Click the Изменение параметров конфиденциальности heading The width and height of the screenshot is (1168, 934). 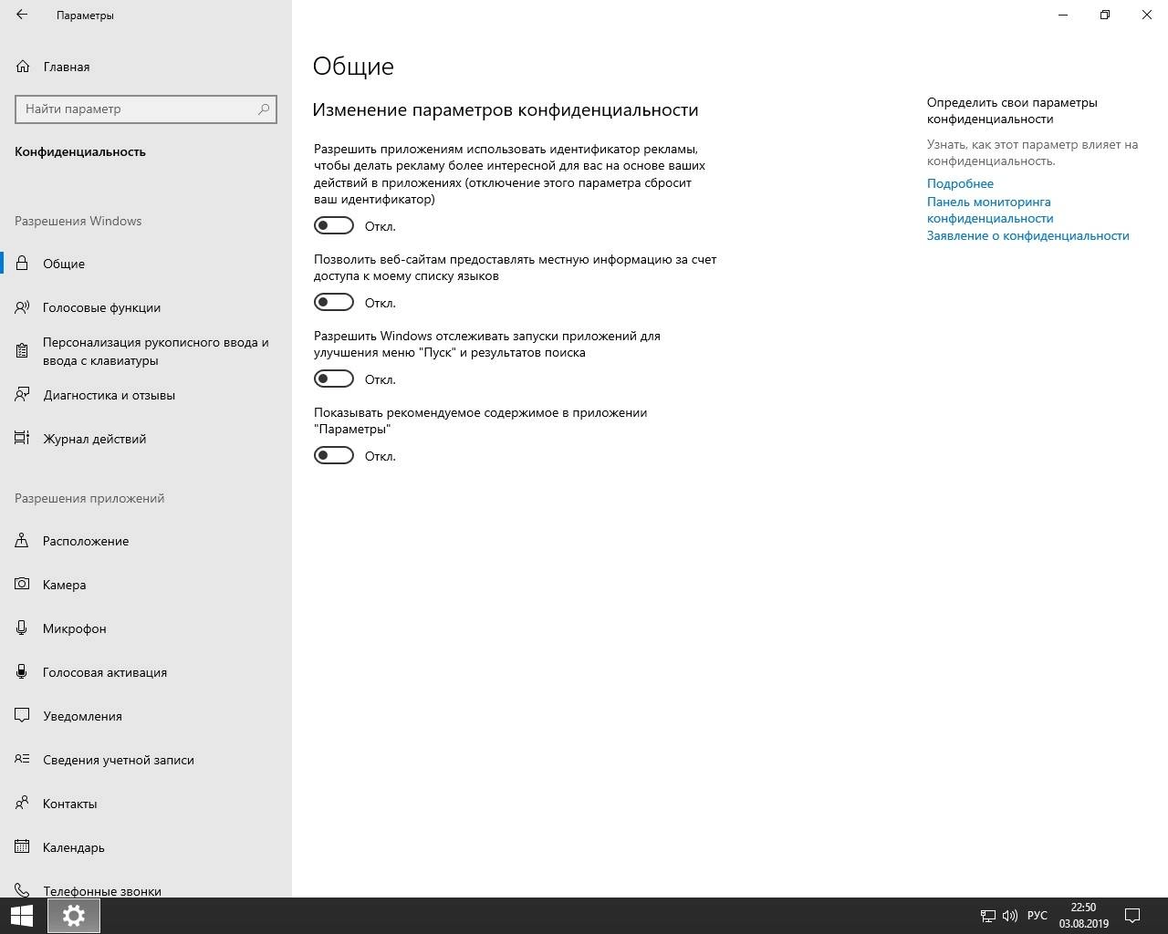[x=506, y=109]
